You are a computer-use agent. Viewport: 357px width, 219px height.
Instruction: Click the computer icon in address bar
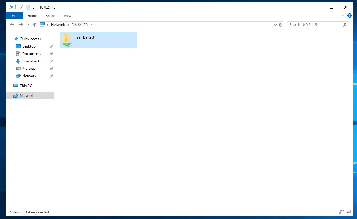tap(42, 24)
